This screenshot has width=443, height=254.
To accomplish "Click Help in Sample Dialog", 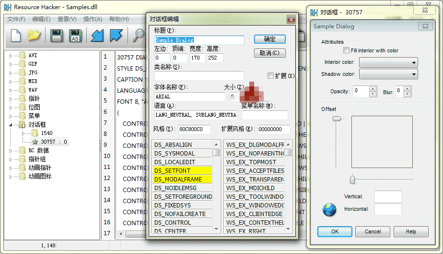I will pyautogui.click(x=411, y=231).
